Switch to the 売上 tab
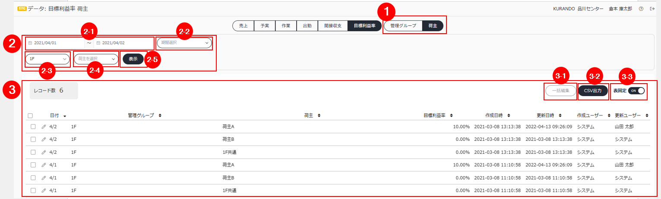661x199 pixels. click(x=243, y=26)
